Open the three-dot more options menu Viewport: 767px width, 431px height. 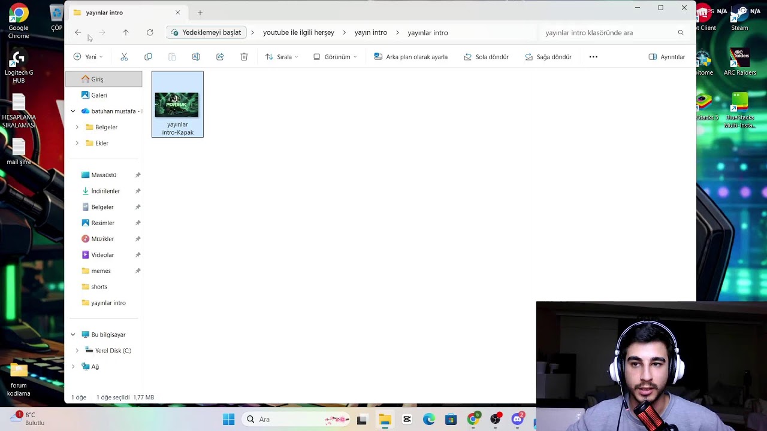coord(593,57)
